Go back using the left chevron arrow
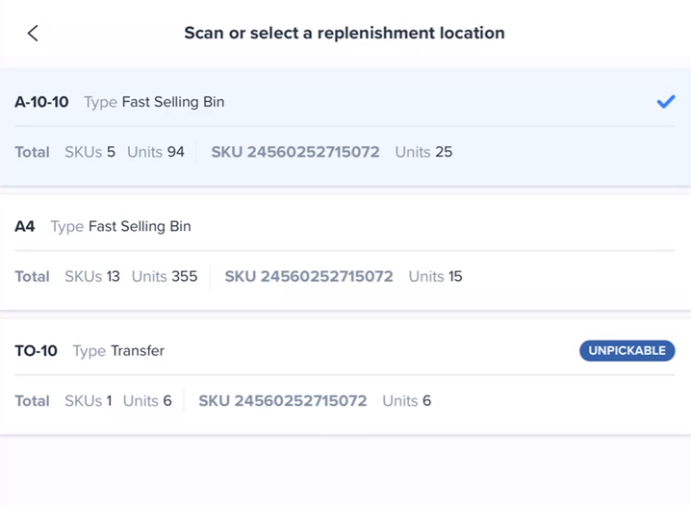This screenshot has height=505, width=691. click(x=33, y=33)
